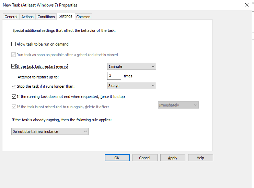254x188 pixels.
Task: Open the Actions tab
Action: [x=27, y=17]
